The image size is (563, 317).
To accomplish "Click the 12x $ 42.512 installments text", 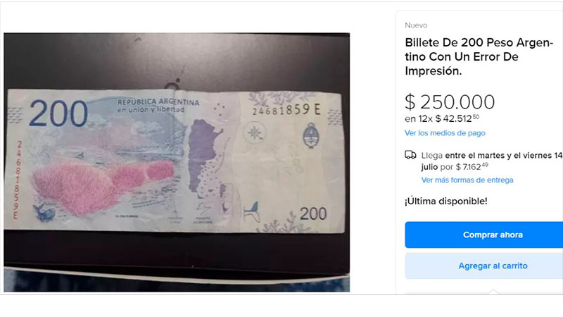I will point(442,118).
